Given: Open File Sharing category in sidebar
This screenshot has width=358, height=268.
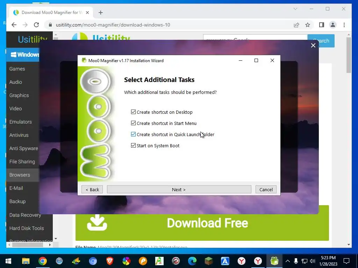Looking at the screenshot, I should (22, 161).
